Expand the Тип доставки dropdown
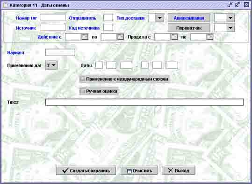Image resolution: width=252 pixels, height=184 pixels. pyautogui.click(x=159, y=18)
